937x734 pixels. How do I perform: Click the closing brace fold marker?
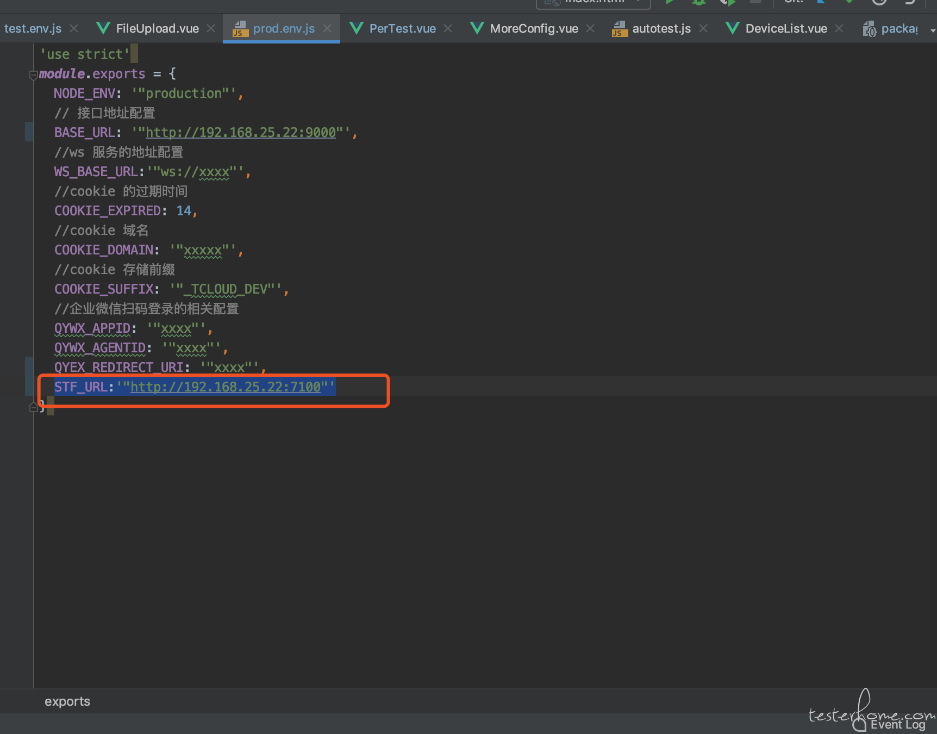[x=33, y=407]
